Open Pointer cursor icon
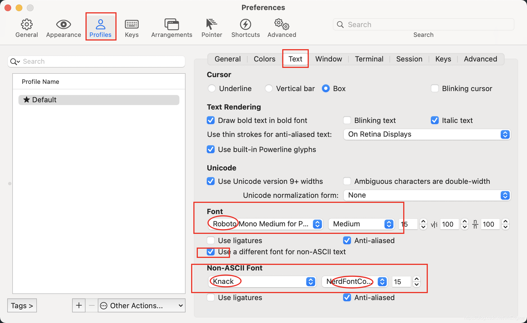The height and width of the screenshot is (323, 527). pyautogui.click(x=212, y=24)
